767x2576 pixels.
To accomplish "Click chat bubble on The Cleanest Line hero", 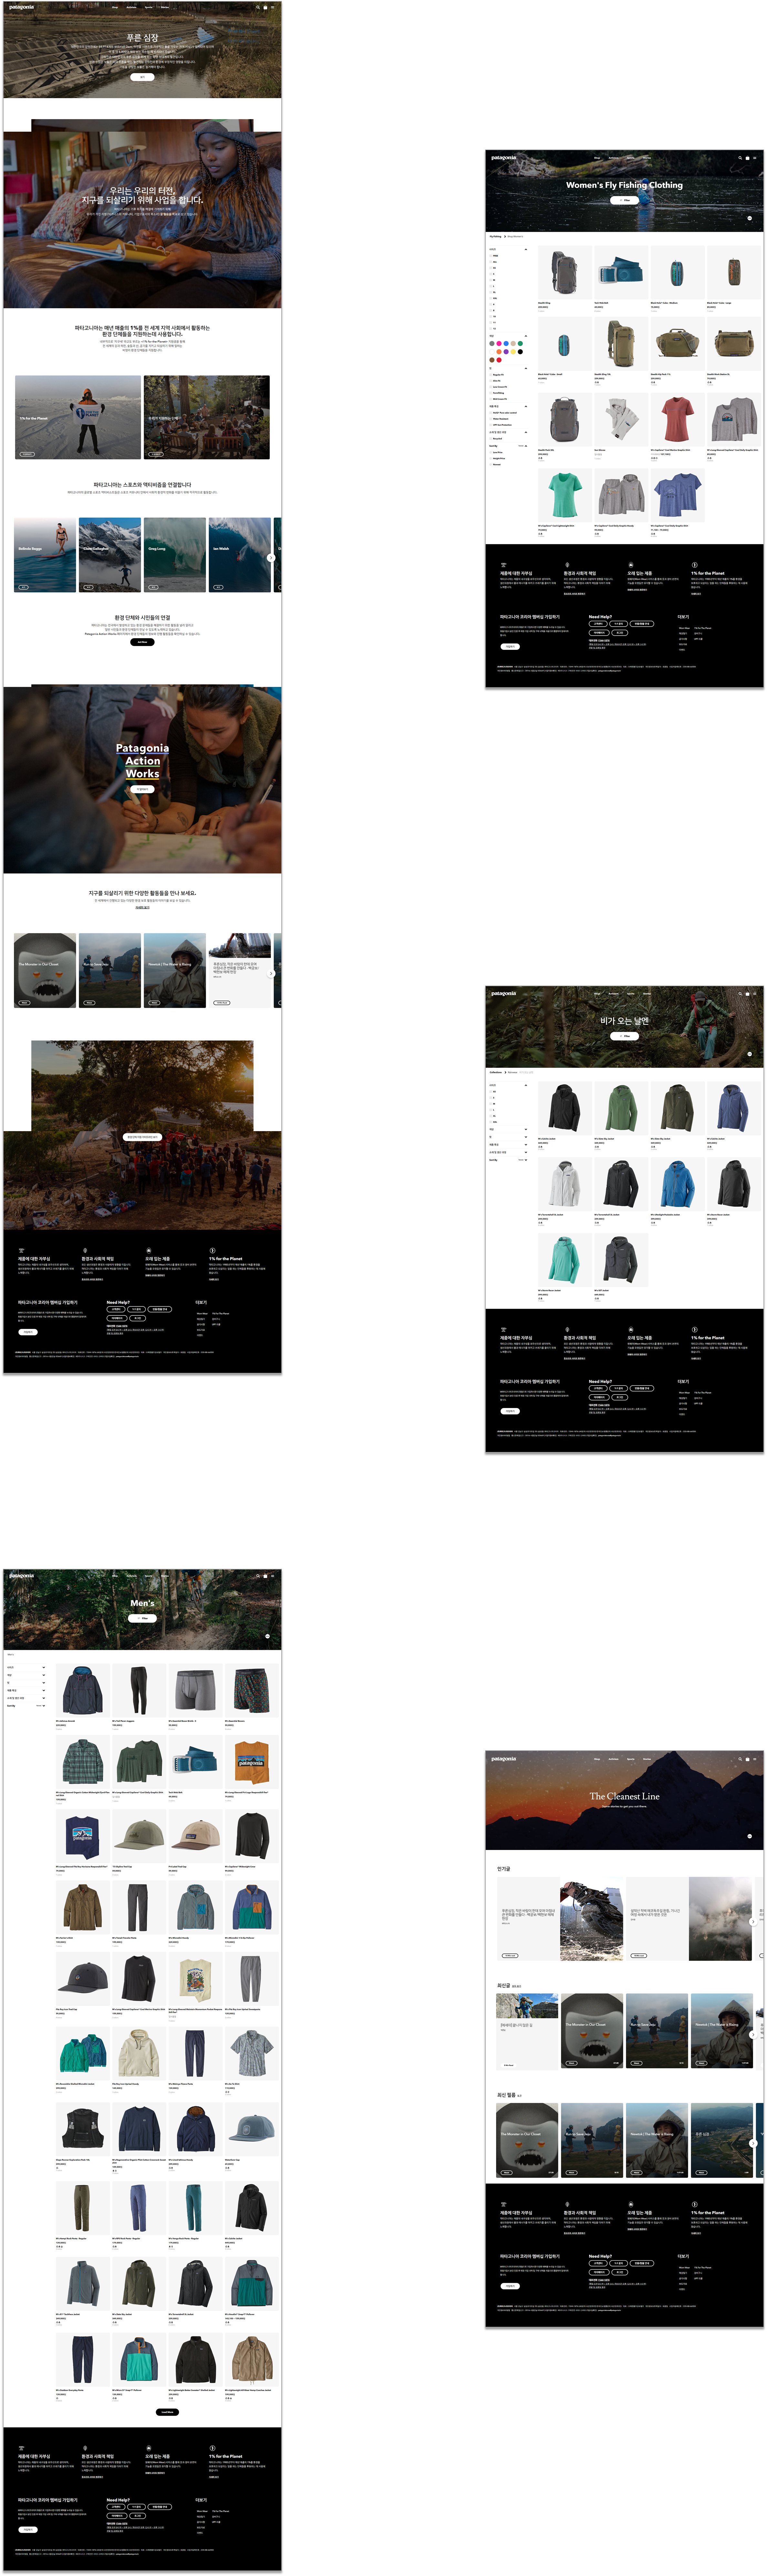I will [750, 1836].
